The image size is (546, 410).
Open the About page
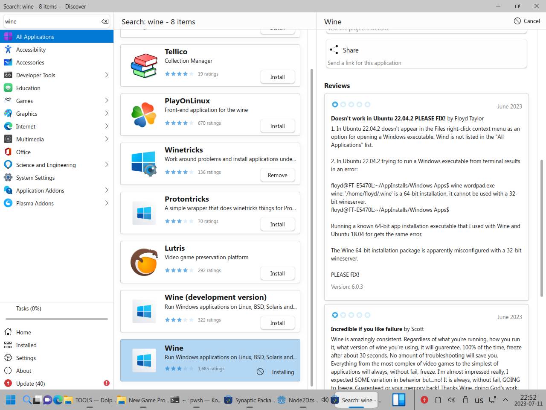[x=57, y=371]
